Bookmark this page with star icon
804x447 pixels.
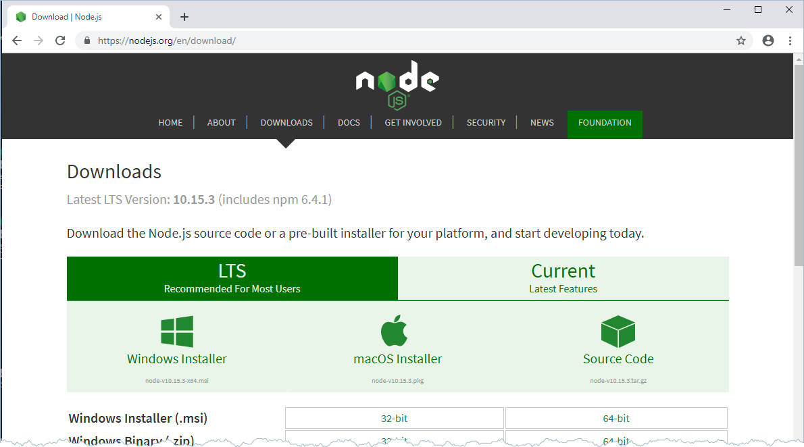(740, 41)
